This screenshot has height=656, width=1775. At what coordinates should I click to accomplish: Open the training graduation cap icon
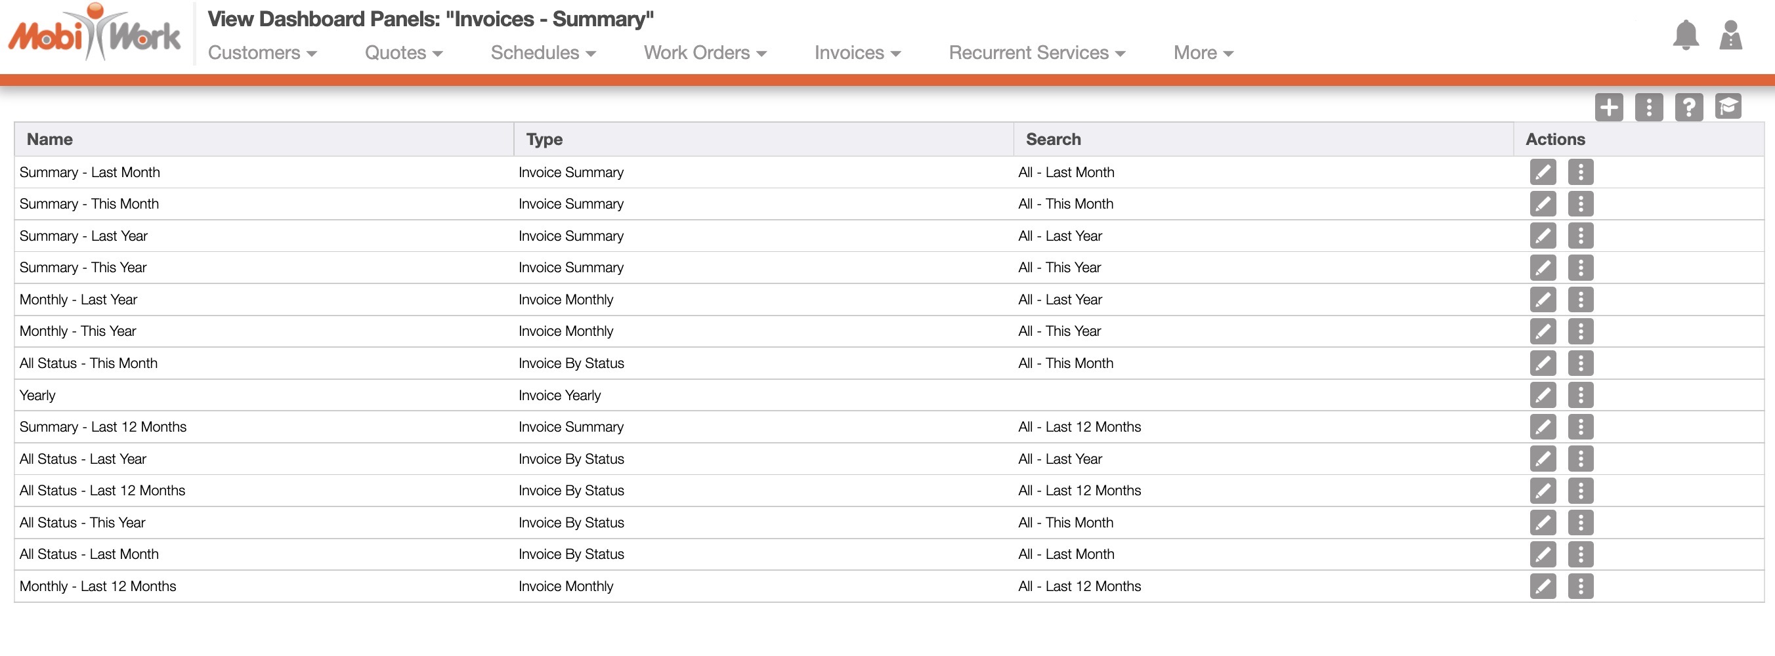pos(1728,107)
